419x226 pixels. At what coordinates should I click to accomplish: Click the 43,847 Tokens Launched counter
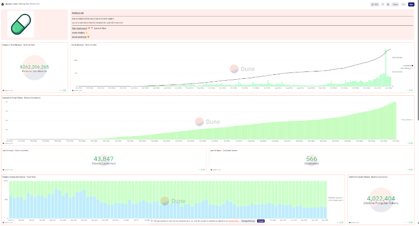coord(104,158)
